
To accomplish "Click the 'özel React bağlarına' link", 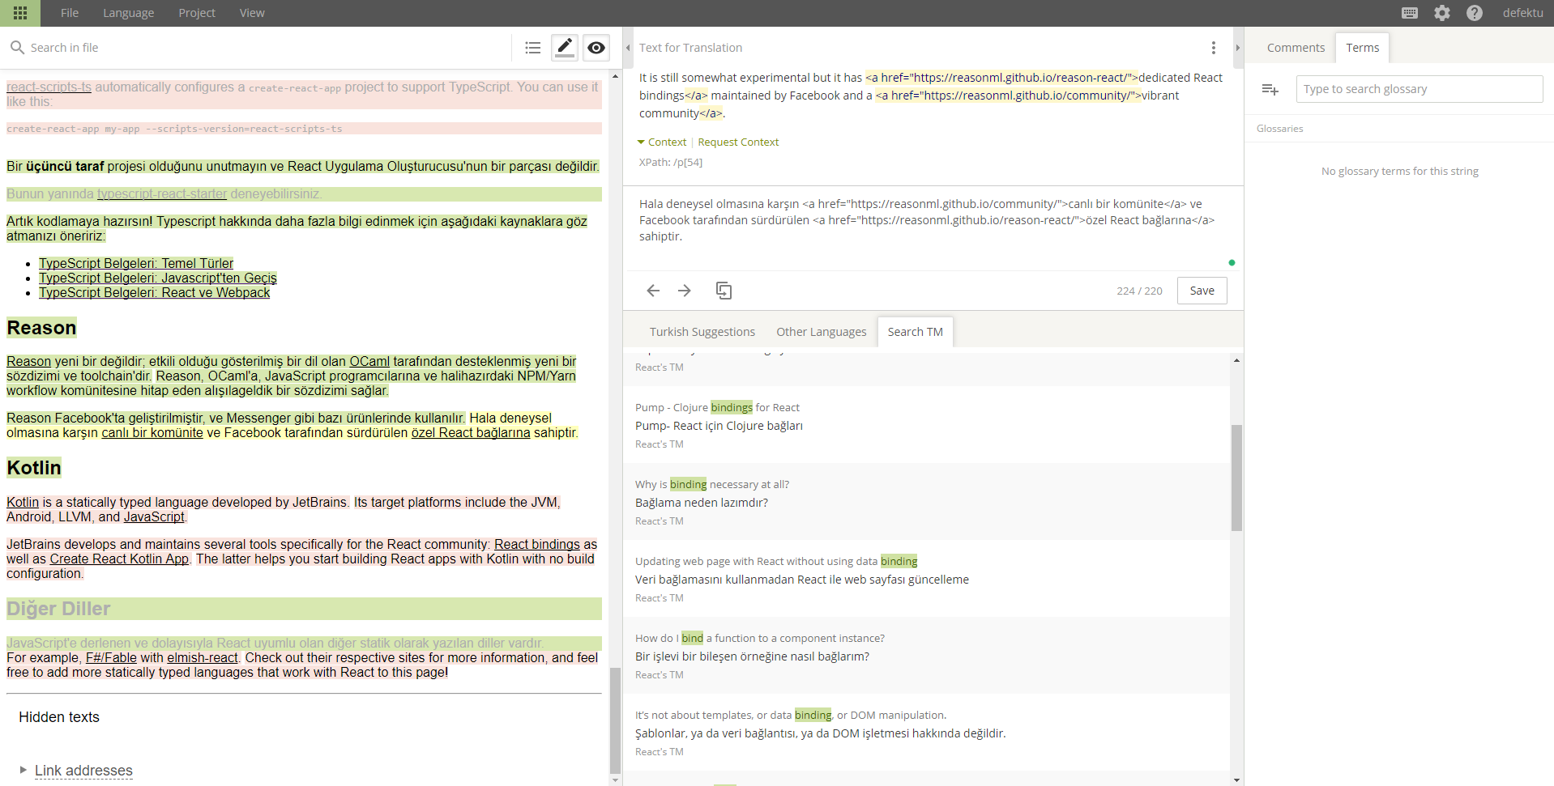I will point(471,433).
